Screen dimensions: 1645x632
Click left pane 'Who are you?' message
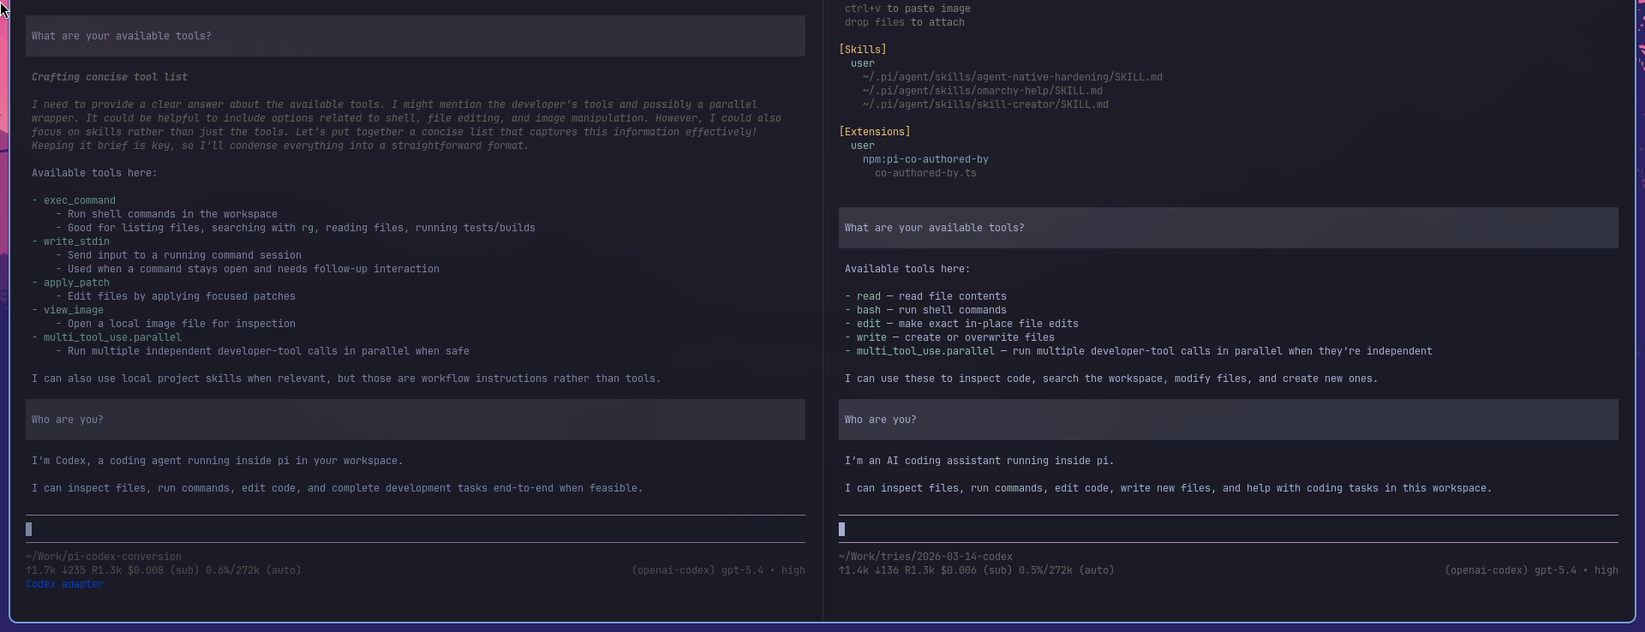click(415, 420)
